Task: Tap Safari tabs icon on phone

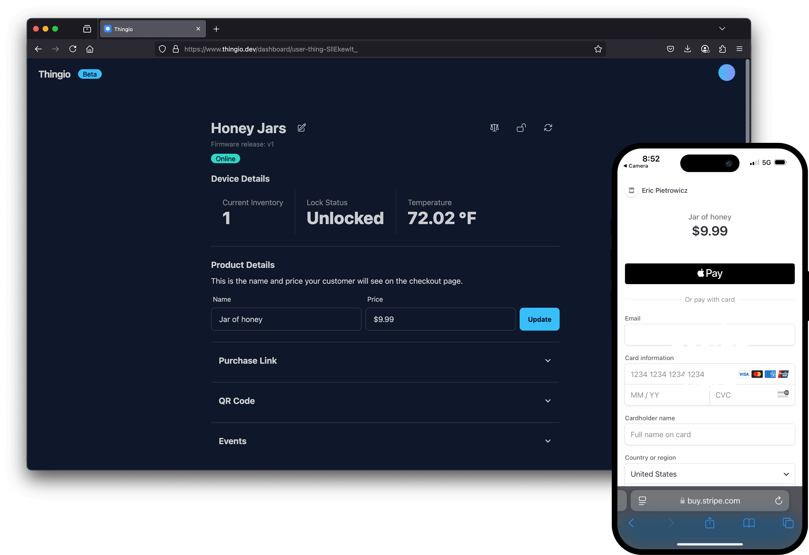Action: (788, 523)
